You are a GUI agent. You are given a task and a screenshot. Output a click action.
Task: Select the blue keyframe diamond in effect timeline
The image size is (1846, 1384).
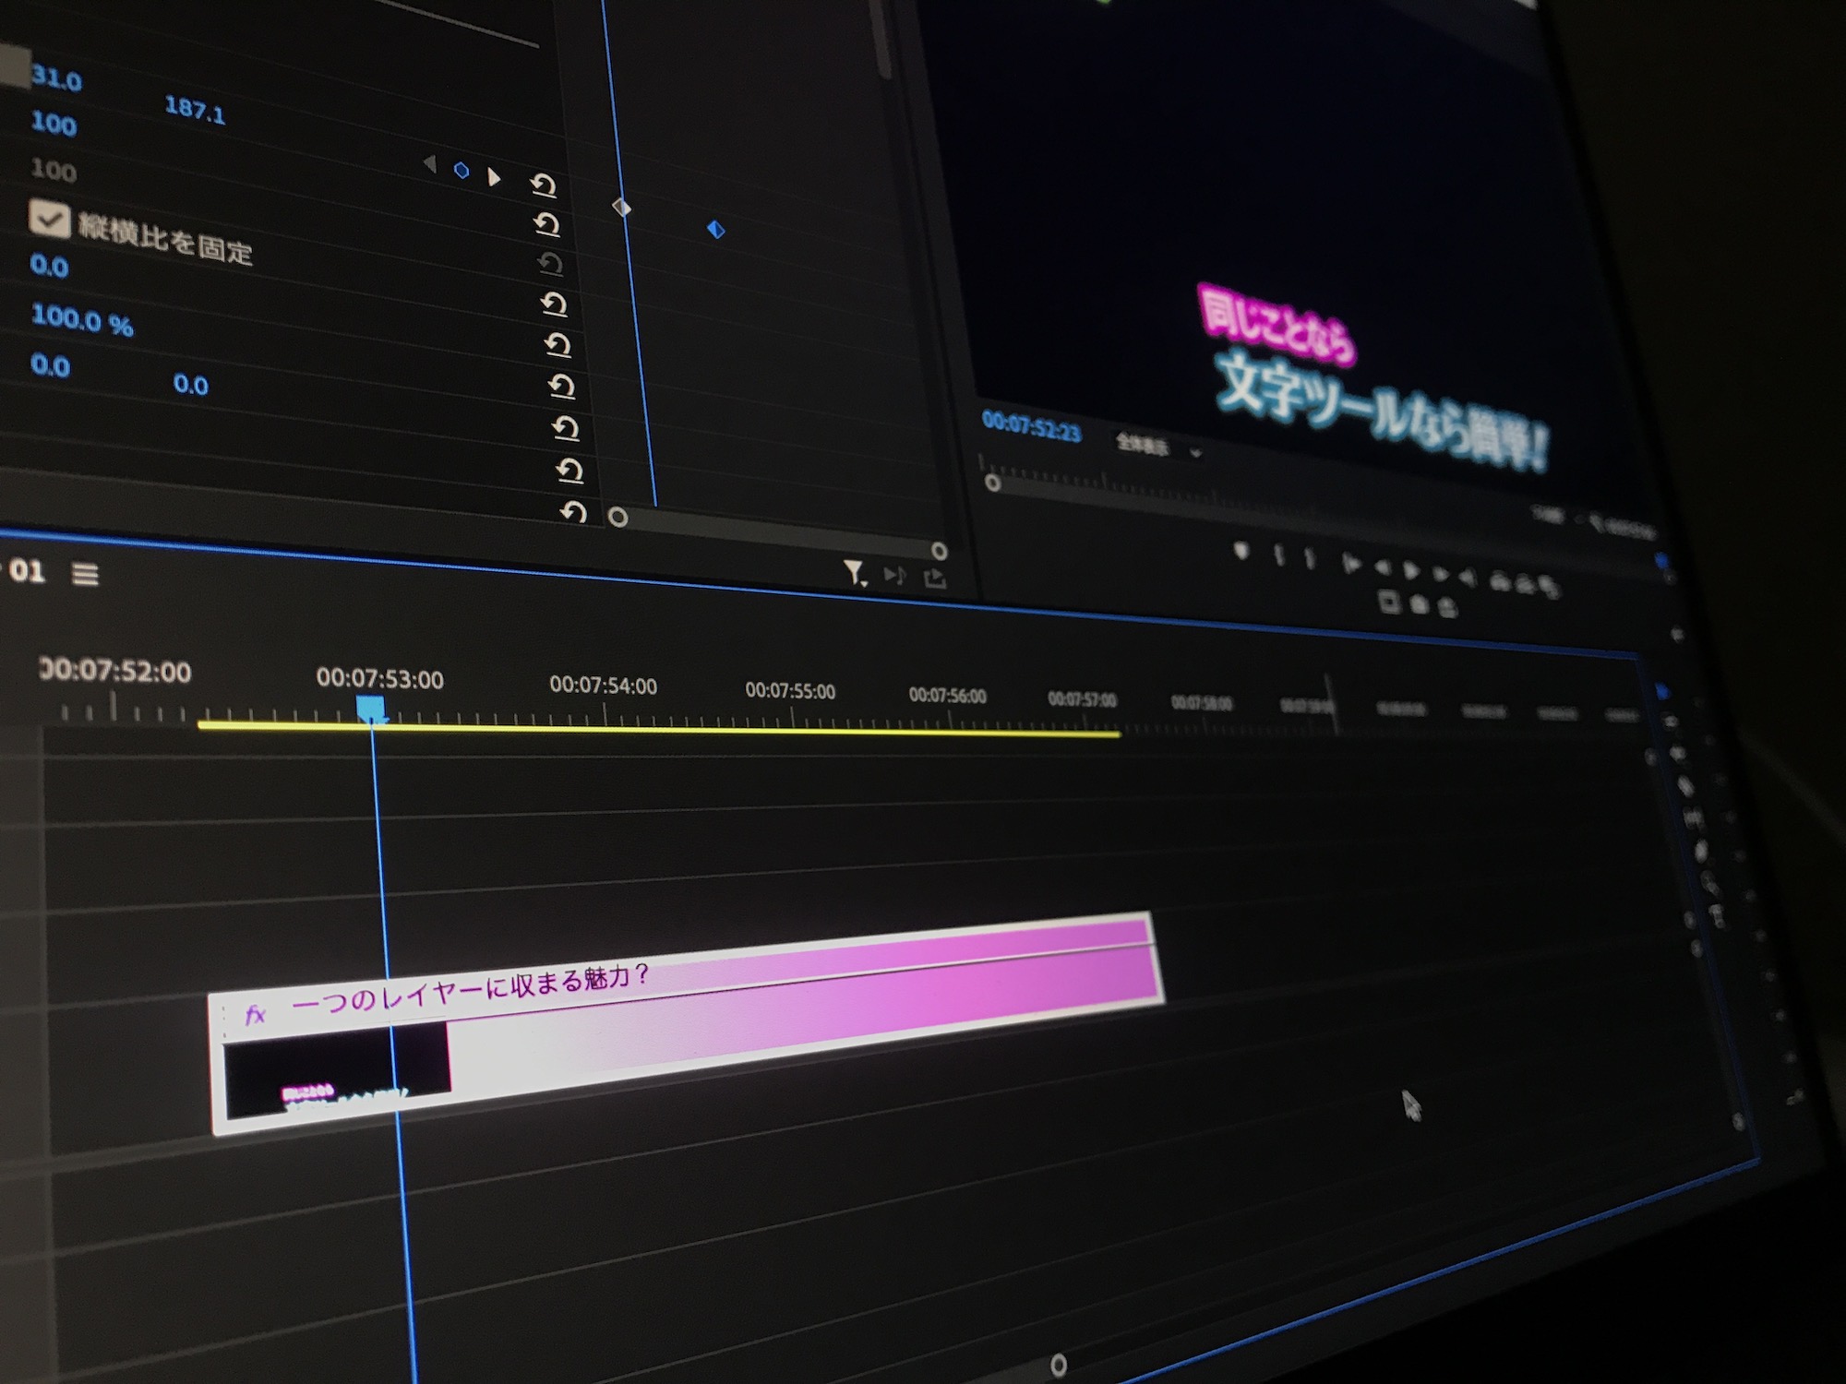[715, 229]
